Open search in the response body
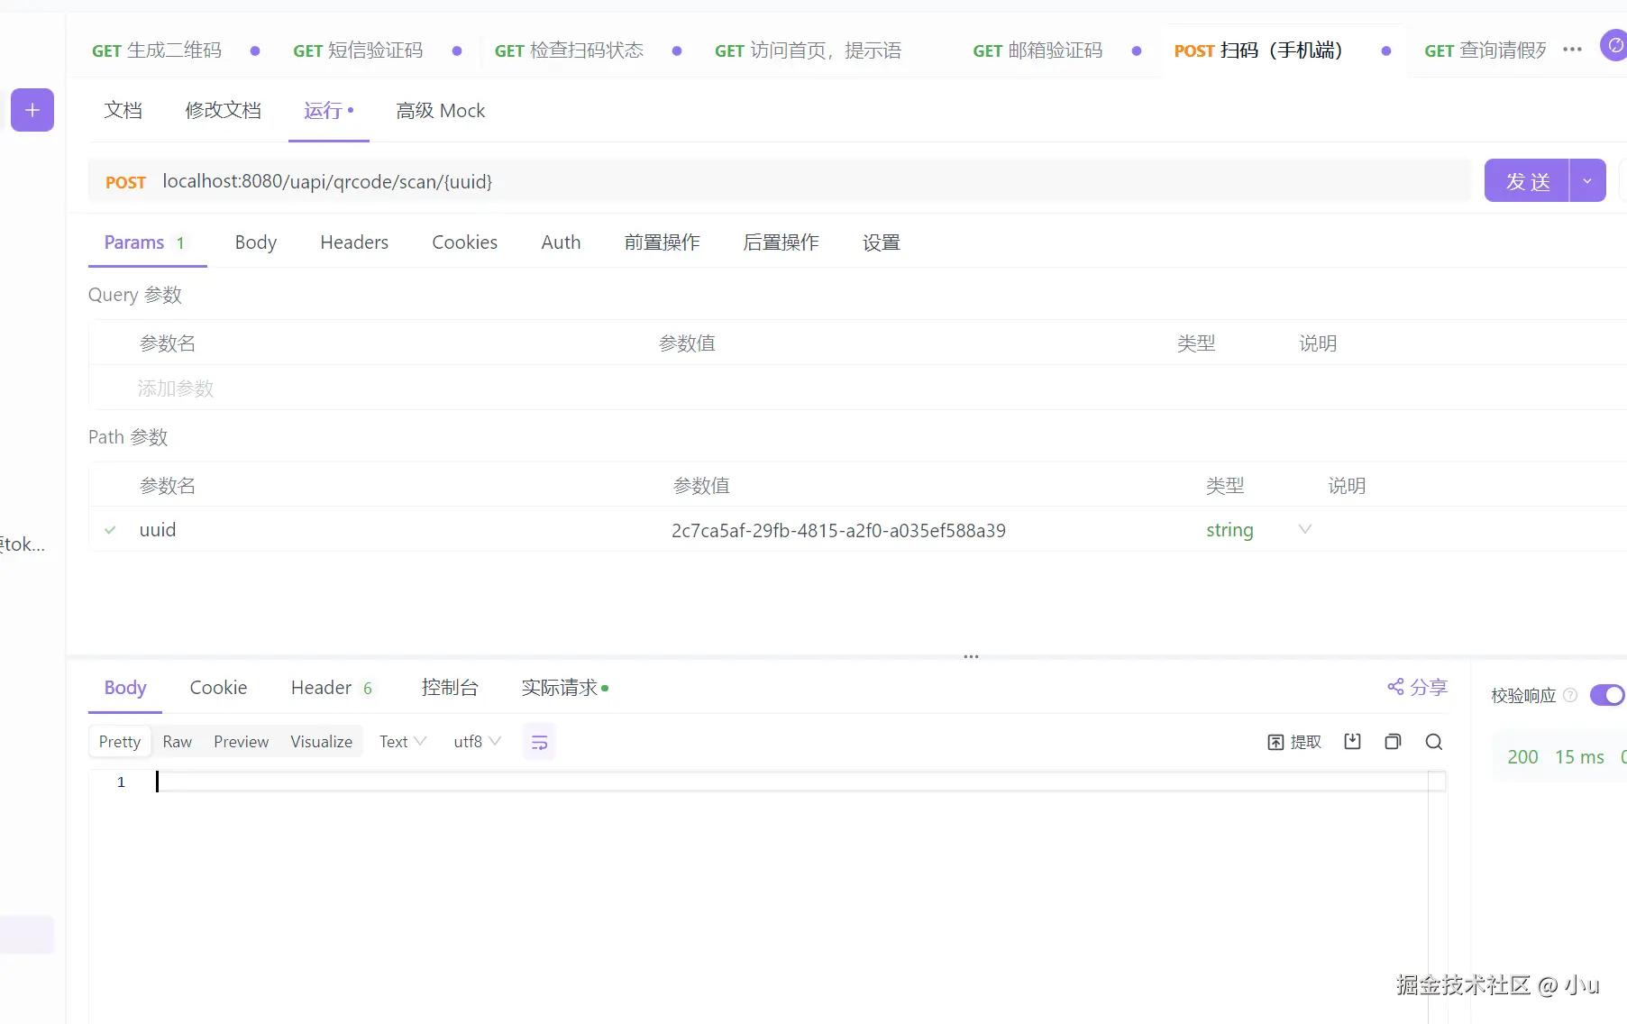 (1434, 741)
